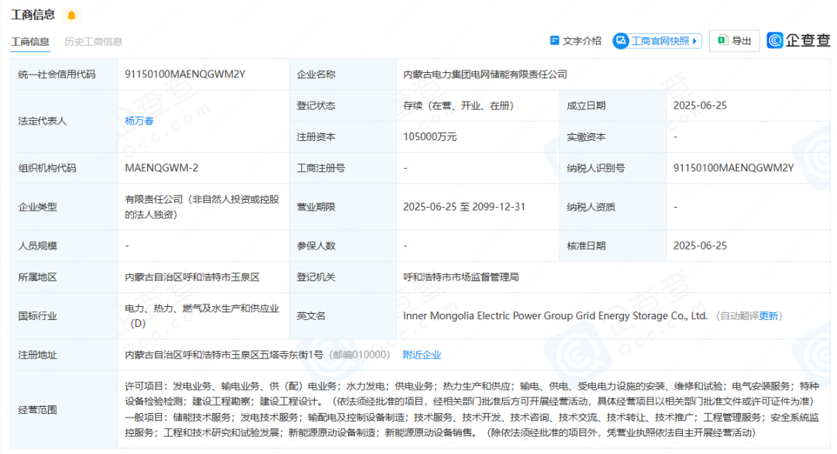Screen dimensions: 837x454
Task: Select the 工商信息 tab
Action: point(30,42)
